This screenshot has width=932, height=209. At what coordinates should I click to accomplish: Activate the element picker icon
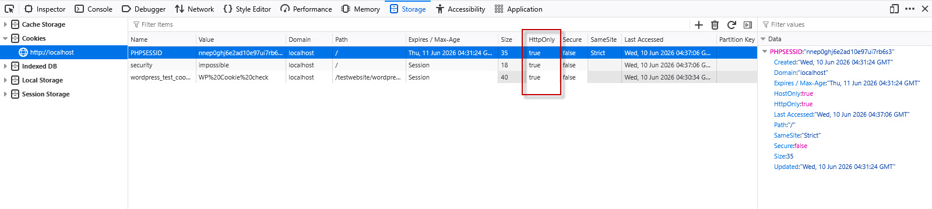coord(9,9)
